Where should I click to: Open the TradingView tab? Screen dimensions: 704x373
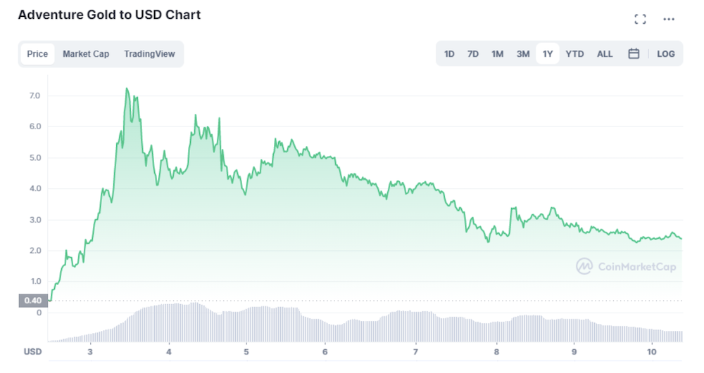point(149,53)
